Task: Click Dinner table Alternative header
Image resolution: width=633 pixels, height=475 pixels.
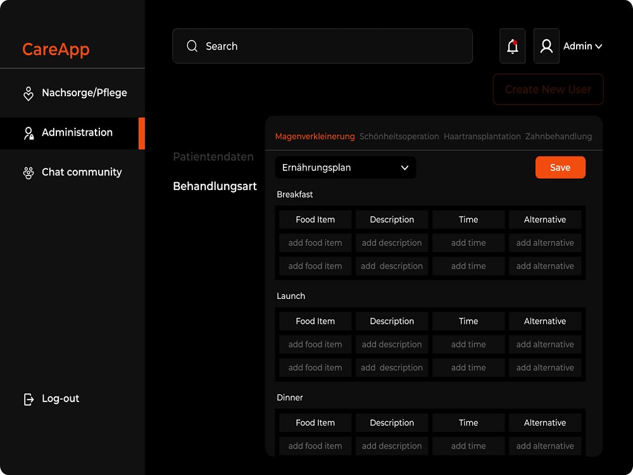Action: click(545, 423)
